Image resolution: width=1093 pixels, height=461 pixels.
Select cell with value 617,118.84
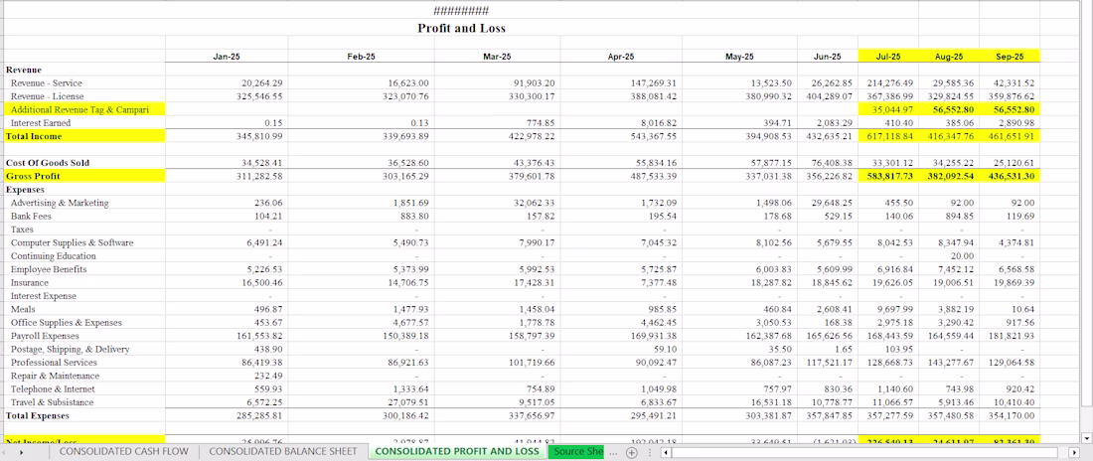[x=889, y=136]
